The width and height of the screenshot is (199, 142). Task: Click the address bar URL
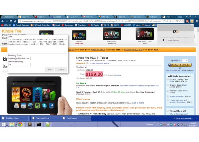101,21
